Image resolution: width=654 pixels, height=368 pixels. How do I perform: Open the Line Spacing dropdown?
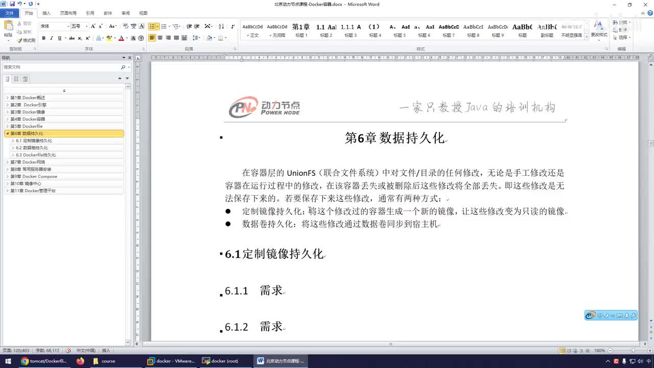tap(197, 38)
